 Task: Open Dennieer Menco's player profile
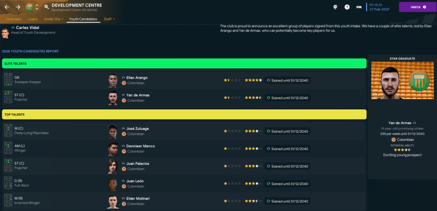[141, 146]
